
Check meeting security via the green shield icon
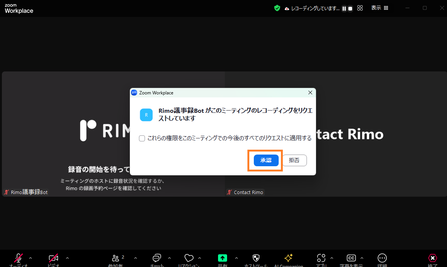[x=277, y=8]
